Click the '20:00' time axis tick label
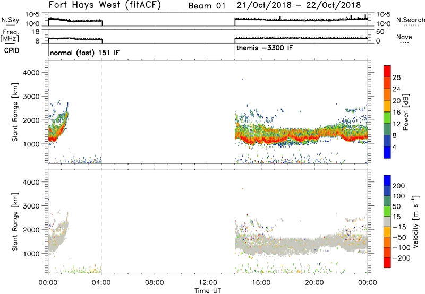 314,283
